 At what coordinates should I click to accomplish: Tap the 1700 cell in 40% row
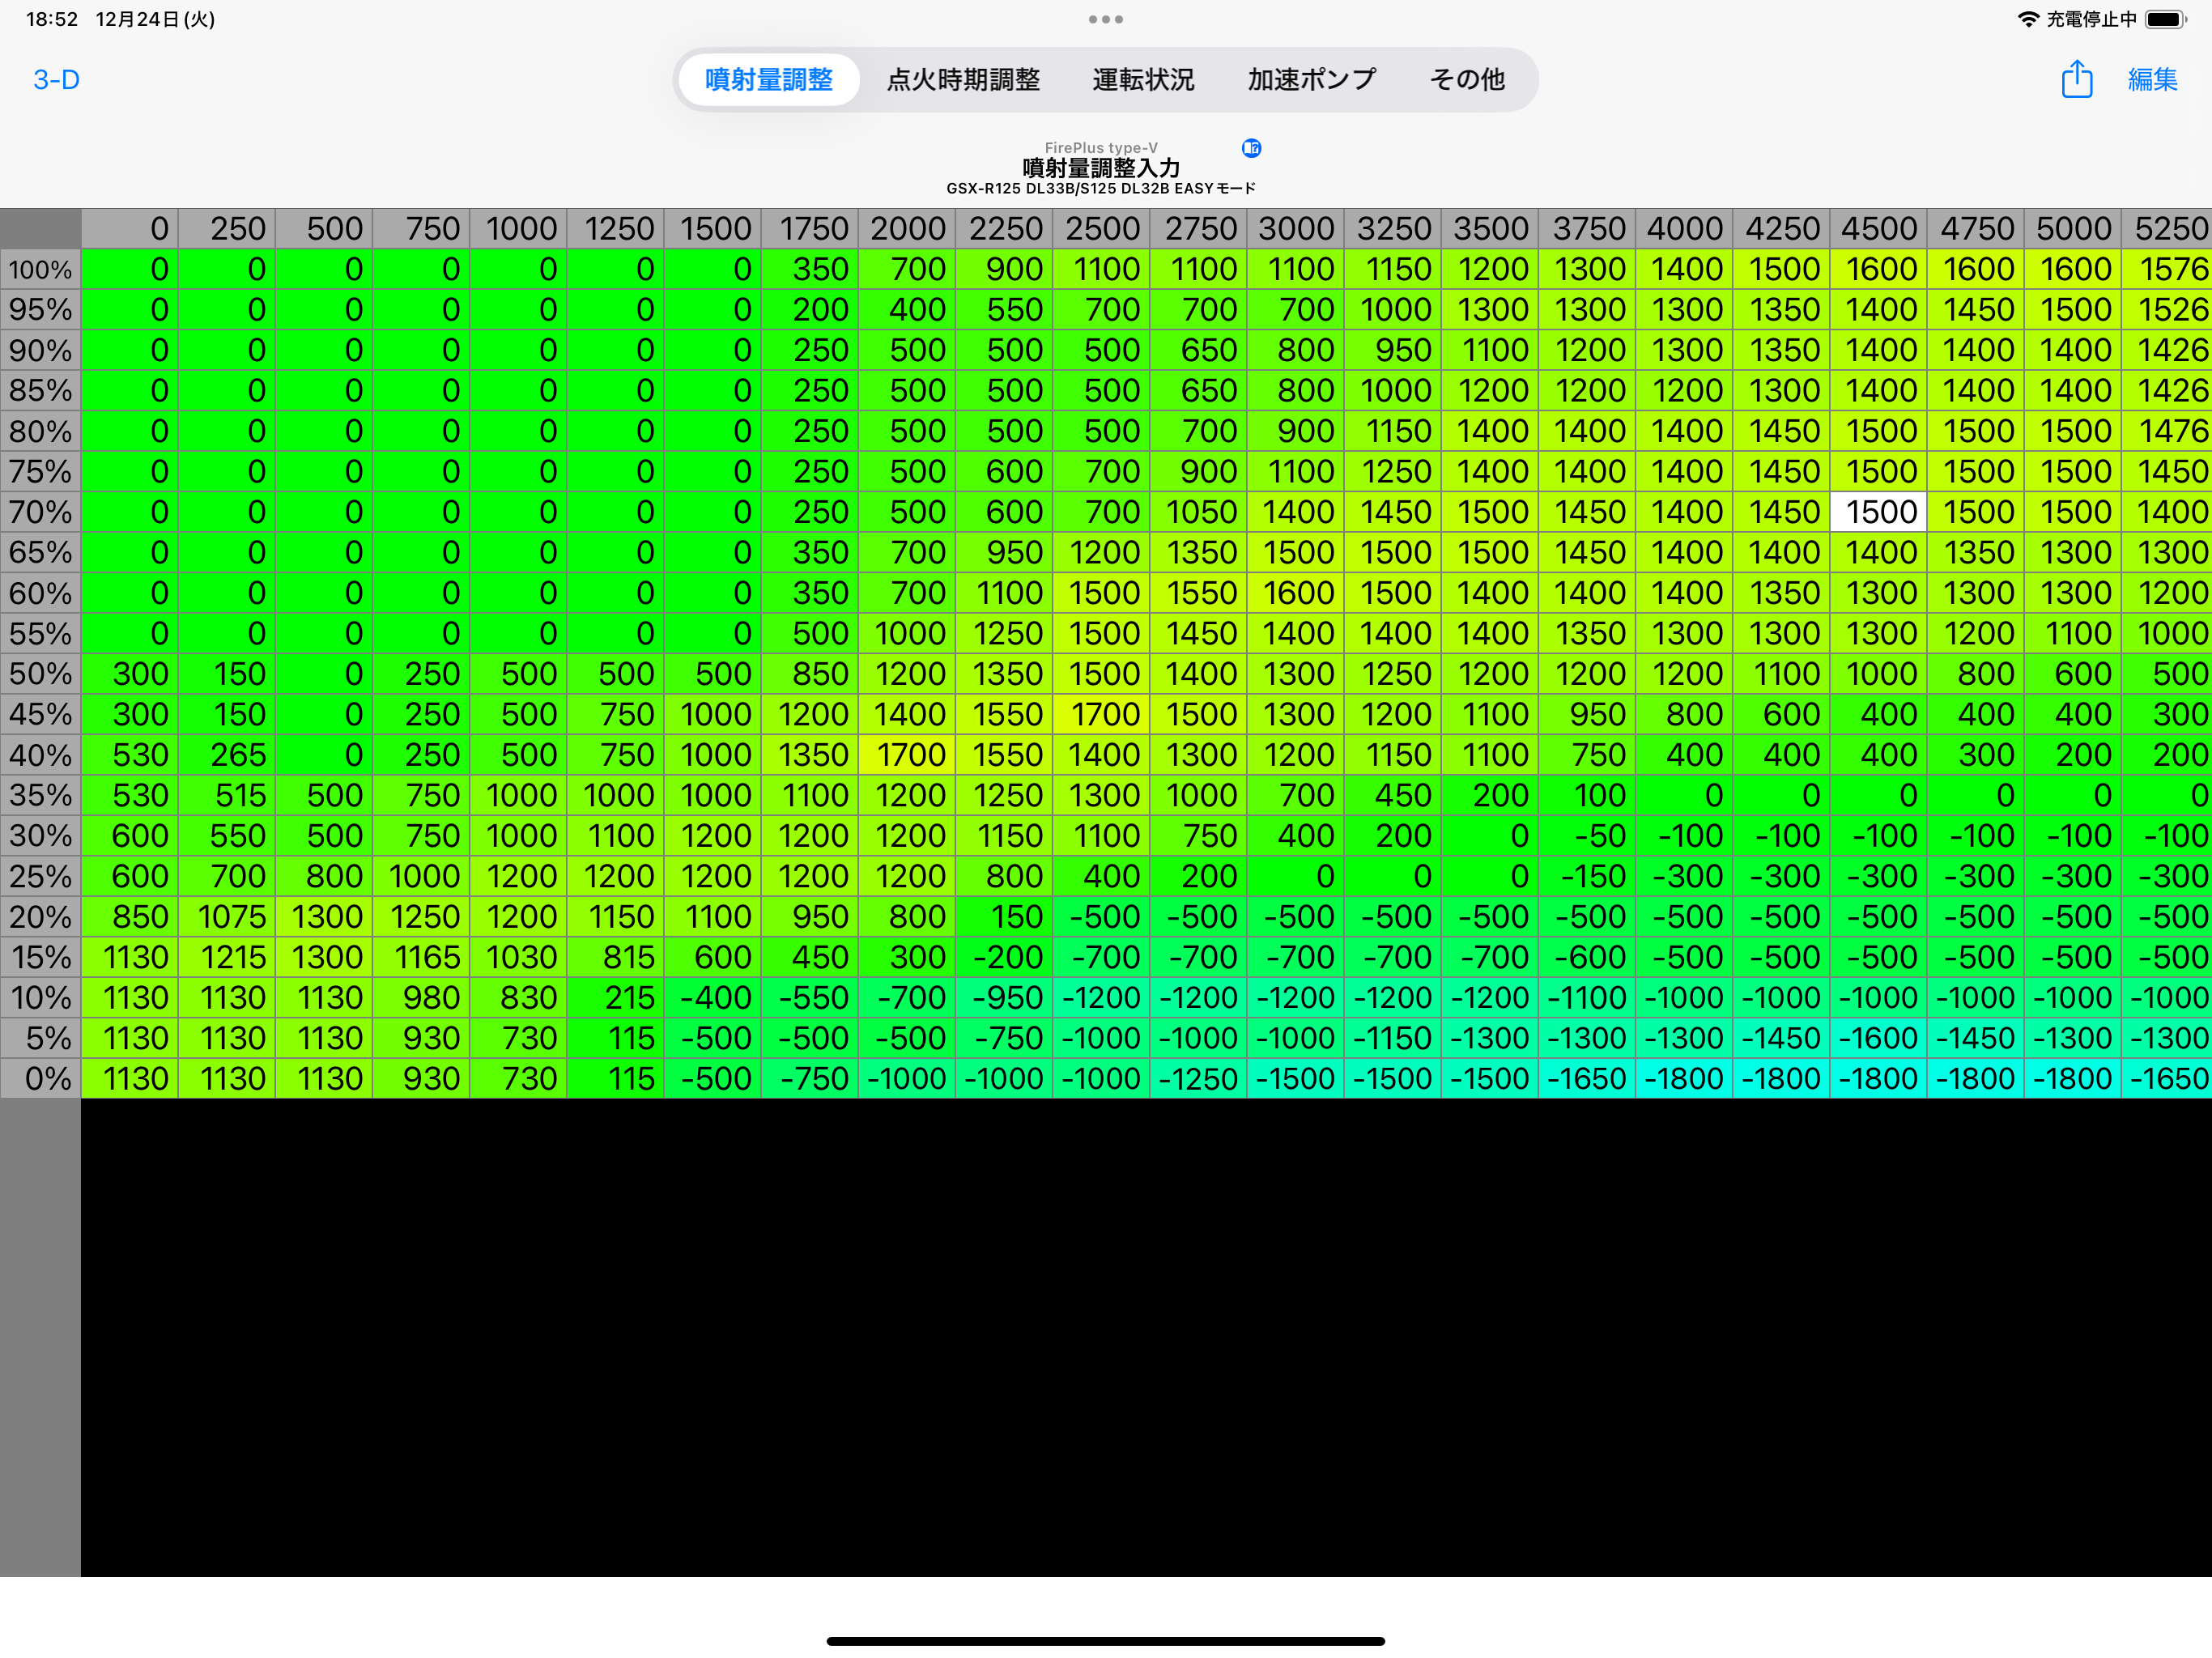click(x=907, y=755)
